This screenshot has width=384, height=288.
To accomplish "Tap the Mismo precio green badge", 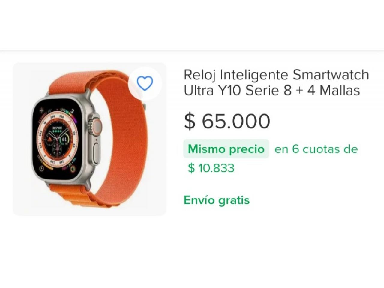I will click(226, 149).
